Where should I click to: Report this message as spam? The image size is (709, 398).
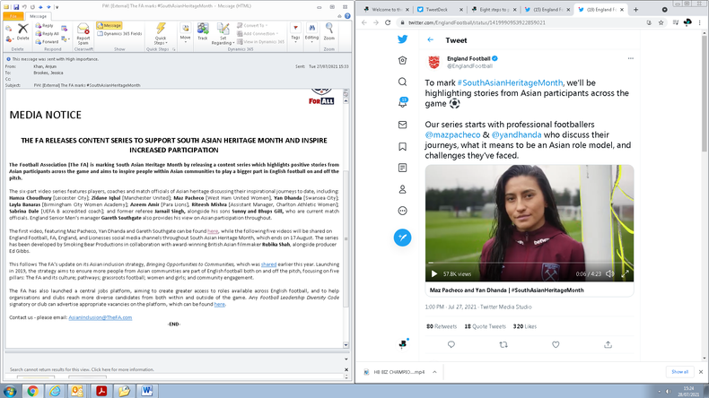[x=83, y=34]
